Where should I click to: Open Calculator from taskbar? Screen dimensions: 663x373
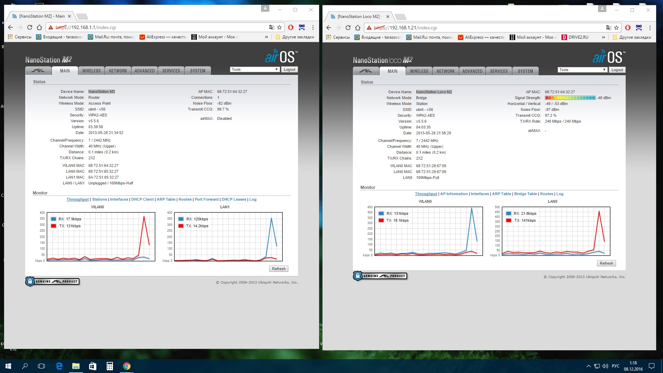point(109,366)
